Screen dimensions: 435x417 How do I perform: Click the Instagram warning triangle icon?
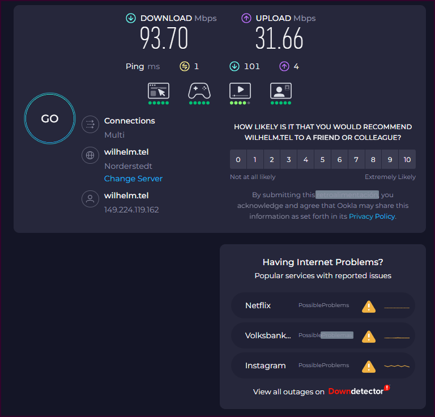(x=369, y=366)
